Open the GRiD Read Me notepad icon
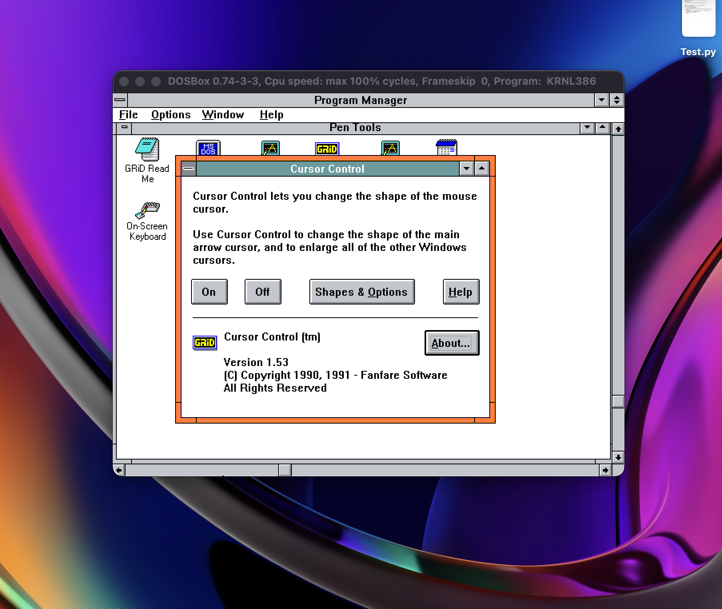Screen dimensions: 722x609 click(147, 149)
